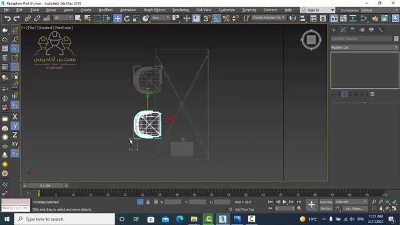Toggle the Ribbon display icon

pyautogui.click(x=334, y=18)
